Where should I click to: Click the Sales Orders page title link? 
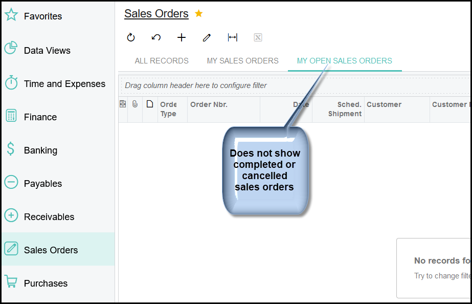[x=156, y=14]
